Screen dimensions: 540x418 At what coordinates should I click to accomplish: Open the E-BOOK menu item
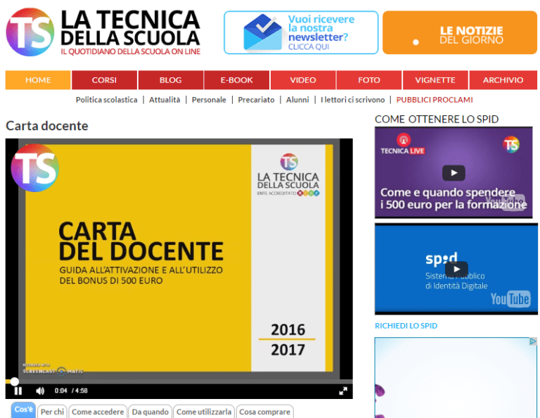click(236, 80)
